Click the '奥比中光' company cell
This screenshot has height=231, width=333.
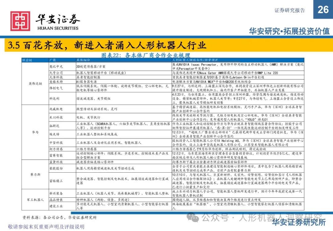click(62, 67)
